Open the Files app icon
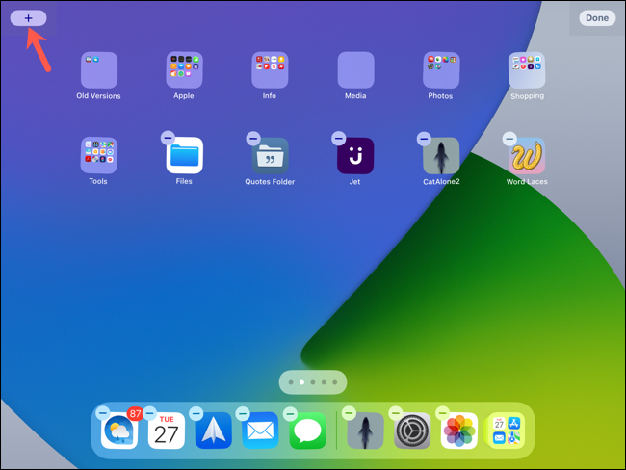 tap(184, 156)
